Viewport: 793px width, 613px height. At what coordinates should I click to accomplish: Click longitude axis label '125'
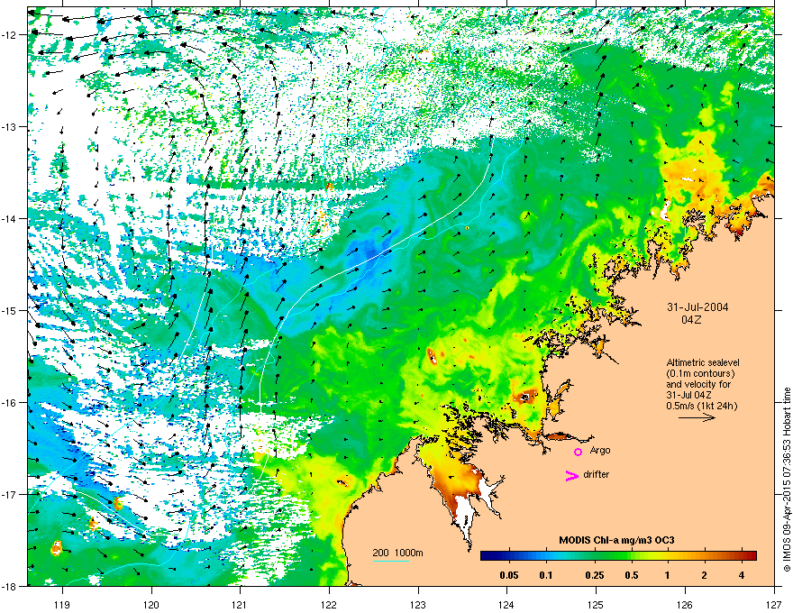click(x=596, y=604)
